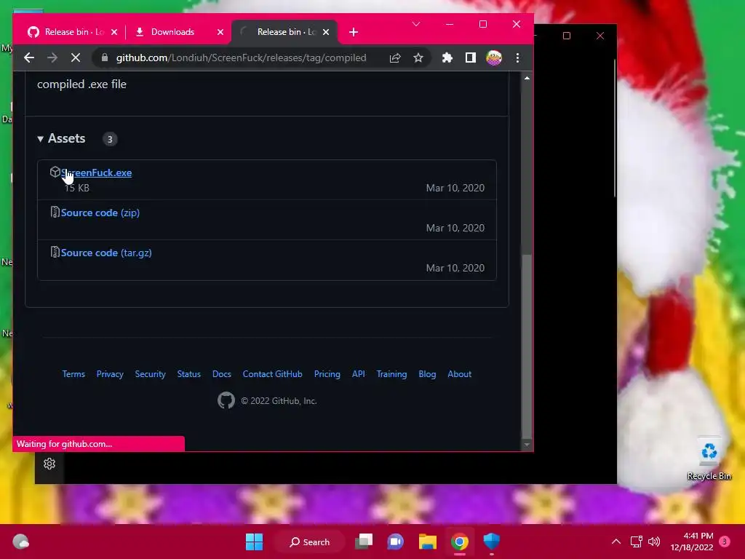Viewport: 745px width, 559px height.
Task: Open the About footer link
Action: click(460, 374)
